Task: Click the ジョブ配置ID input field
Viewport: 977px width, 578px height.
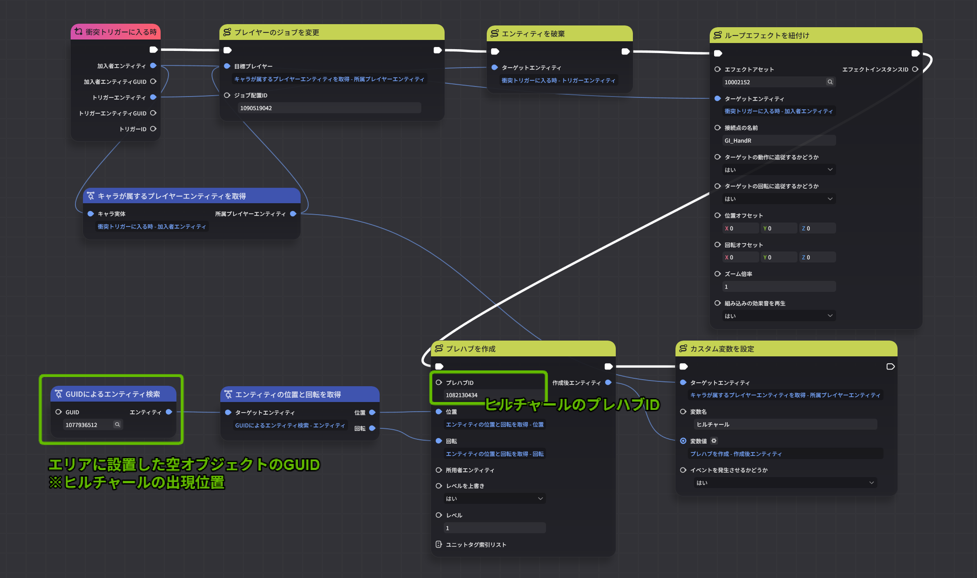Action: 329,108
